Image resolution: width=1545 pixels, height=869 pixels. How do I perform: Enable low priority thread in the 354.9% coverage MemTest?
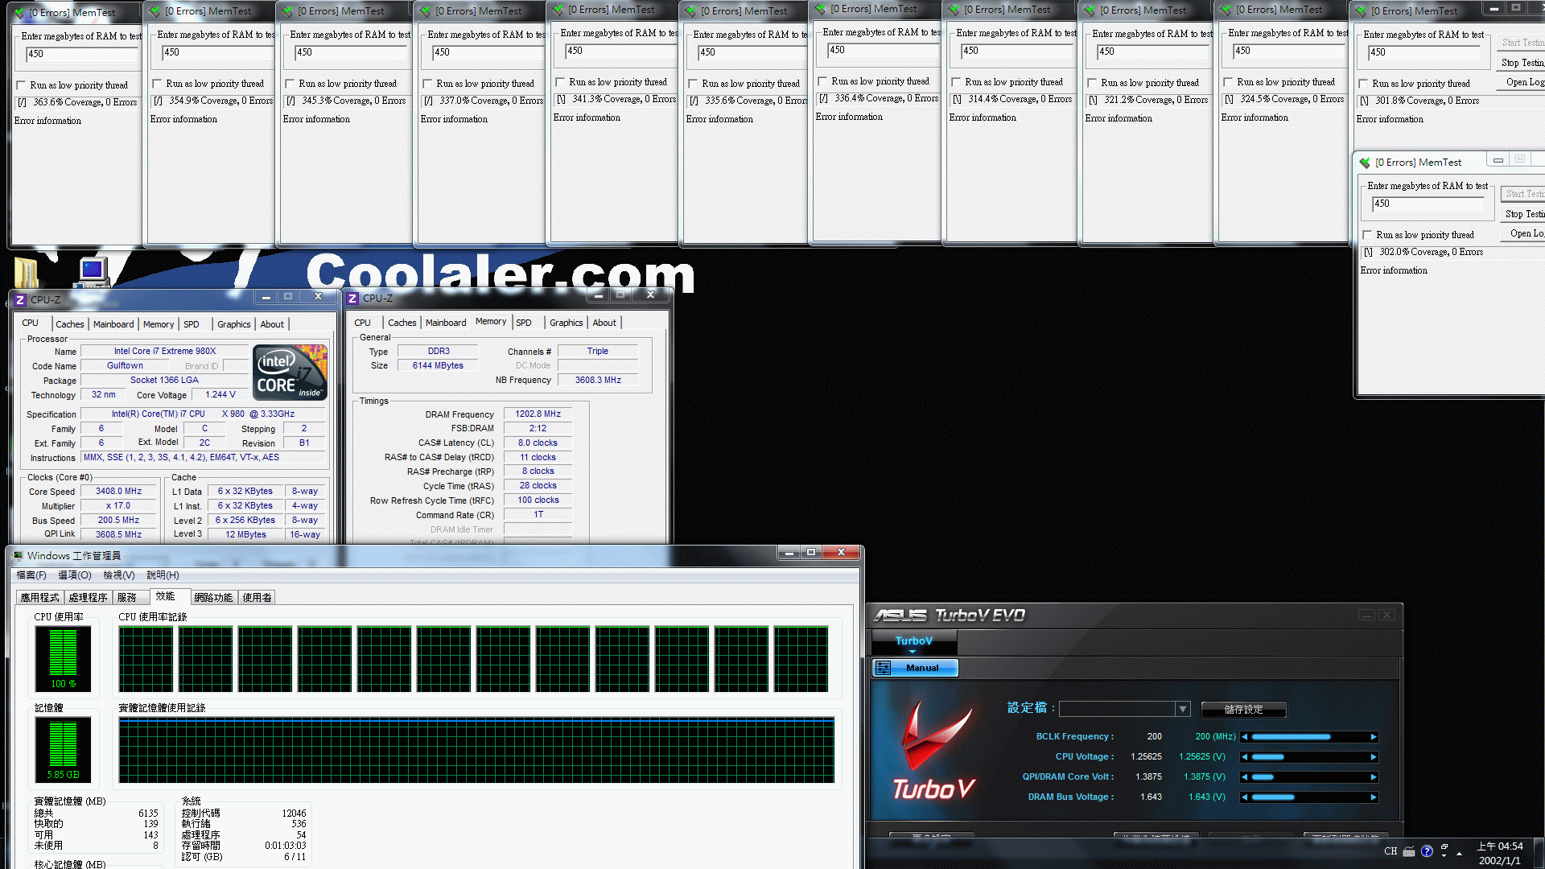click(157, 84)
